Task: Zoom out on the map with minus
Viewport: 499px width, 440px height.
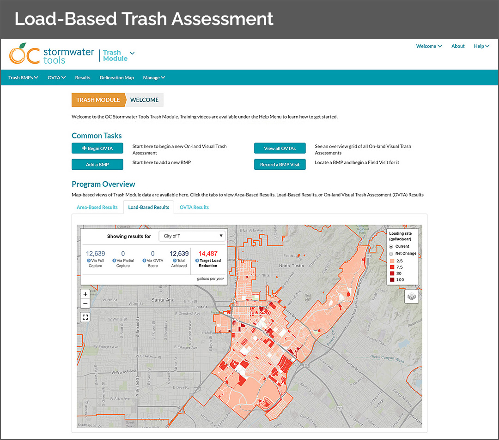Action: point(85,304)
